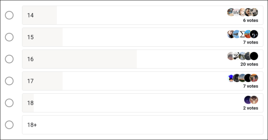Open the 'life' text voter avatar

[236, 12]
